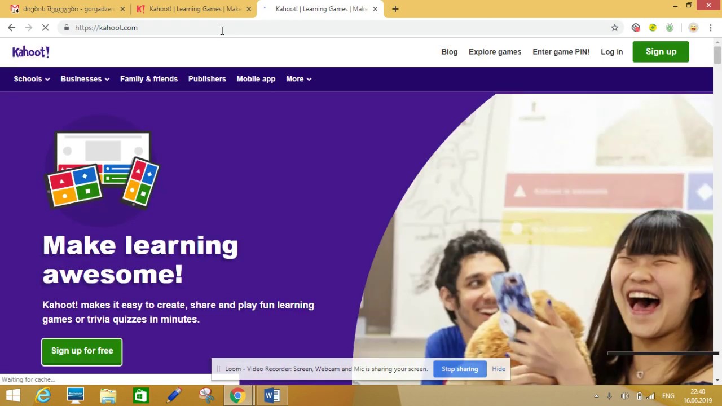
Task: Stop loading the page
Action: [46, 28]
